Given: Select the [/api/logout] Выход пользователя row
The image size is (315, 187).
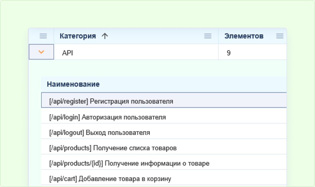Looking at the screenshot, I should click(x=100, y=133).
